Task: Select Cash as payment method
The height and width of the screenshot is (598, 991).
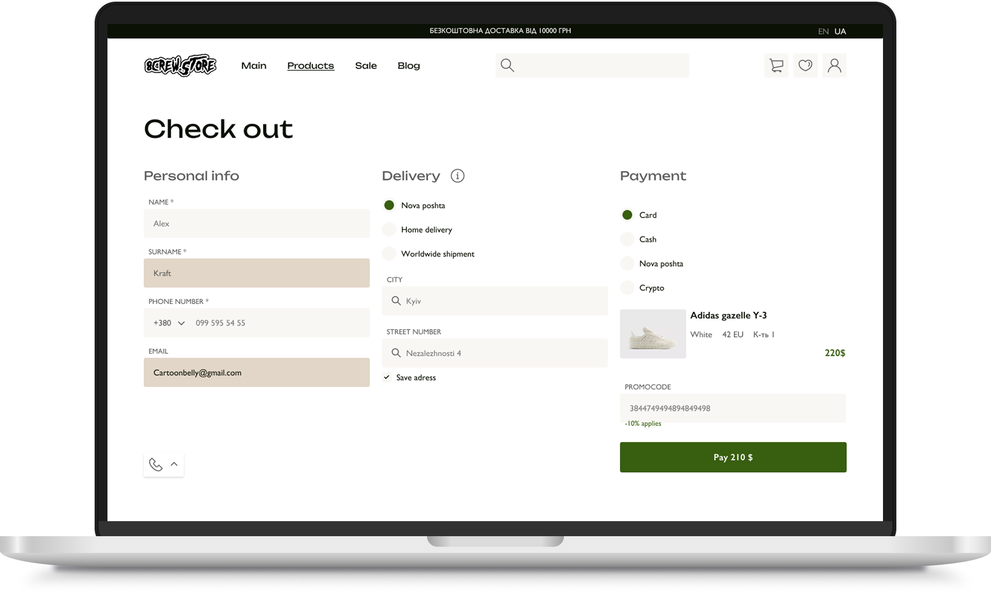Action: click(627, 239)
